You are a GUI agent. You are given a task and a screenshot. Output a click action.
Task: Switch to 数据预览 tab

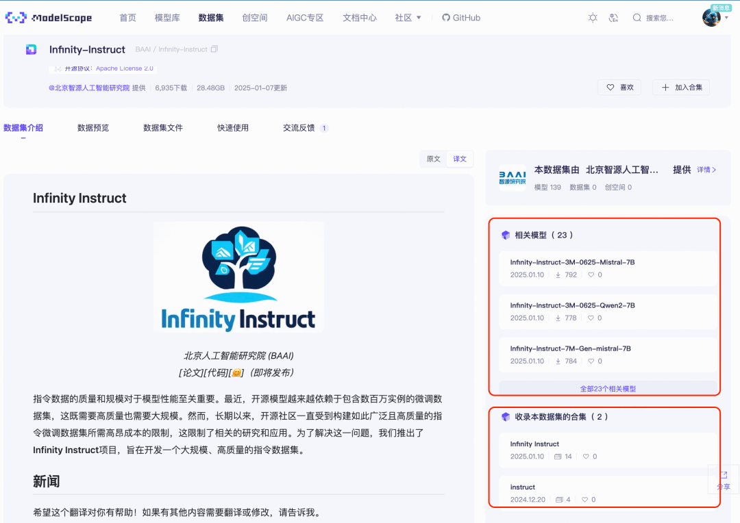[93, 128]
